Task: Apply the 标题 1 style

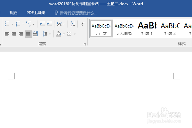Action: tap(147, 28)
